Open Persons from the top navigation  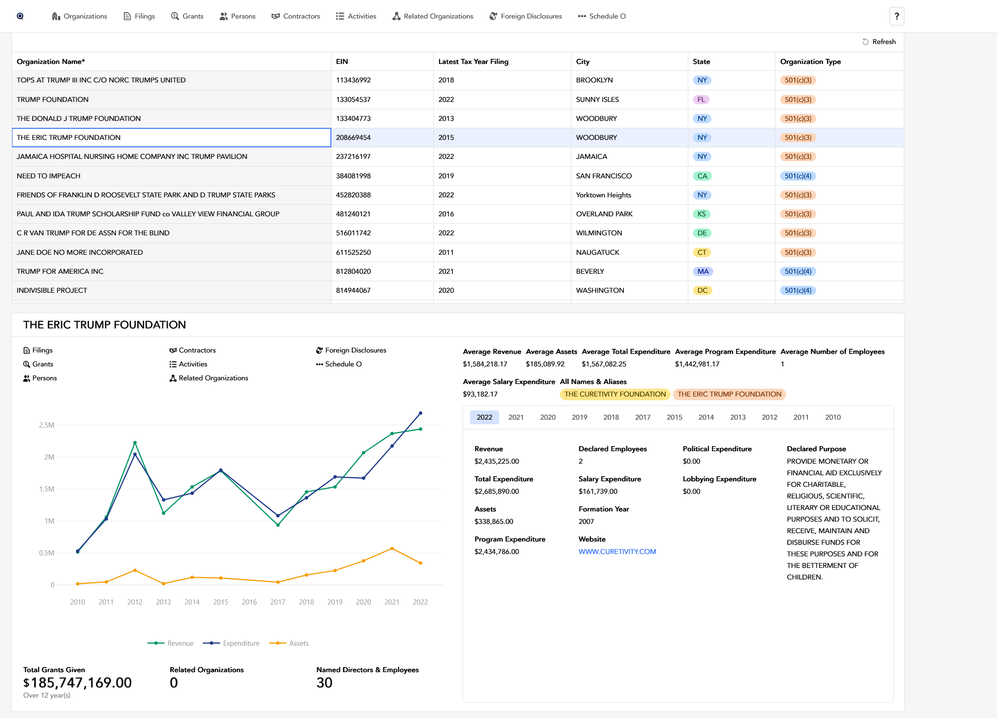pos(237,16)
